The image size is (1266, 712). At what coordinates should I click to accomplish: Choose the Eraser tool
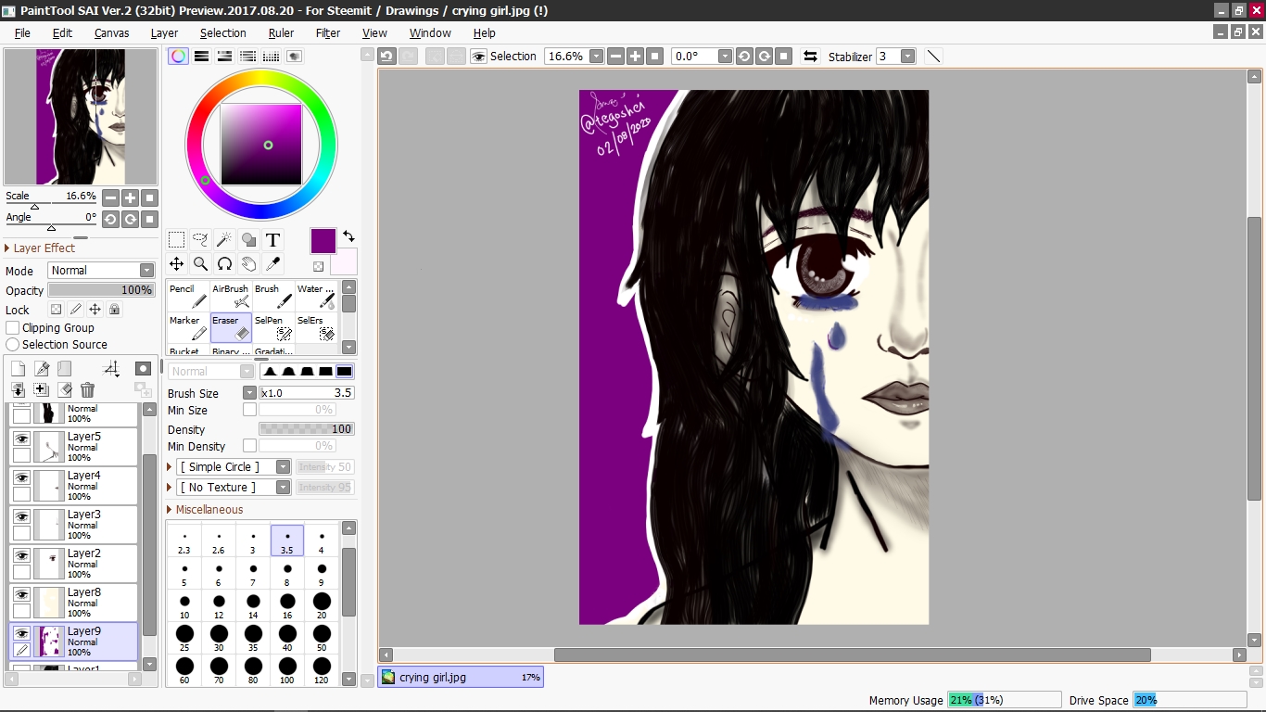click(x=231, y=328)
